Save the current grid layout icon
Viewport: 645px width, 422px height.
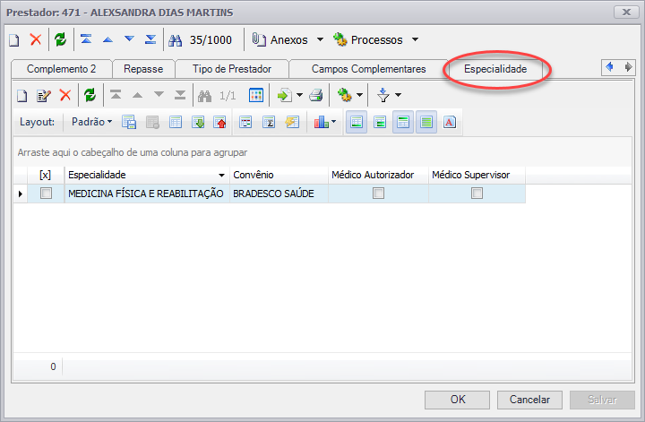coord(129,122)
